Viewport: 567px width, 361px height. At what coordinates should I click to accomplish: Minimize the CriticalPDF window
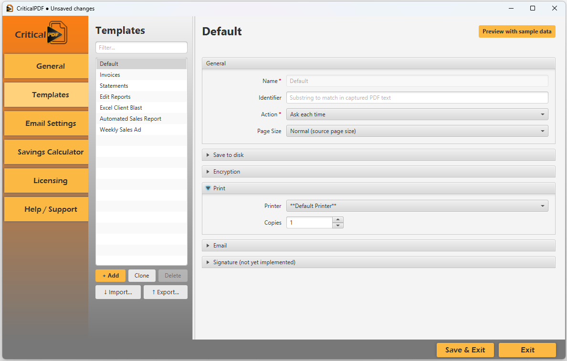tap(511, 8)
